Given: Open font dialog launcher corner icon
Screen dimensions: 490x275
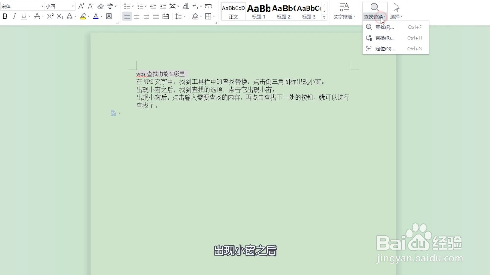Looking at the screenshot, I should pos(117,23).
